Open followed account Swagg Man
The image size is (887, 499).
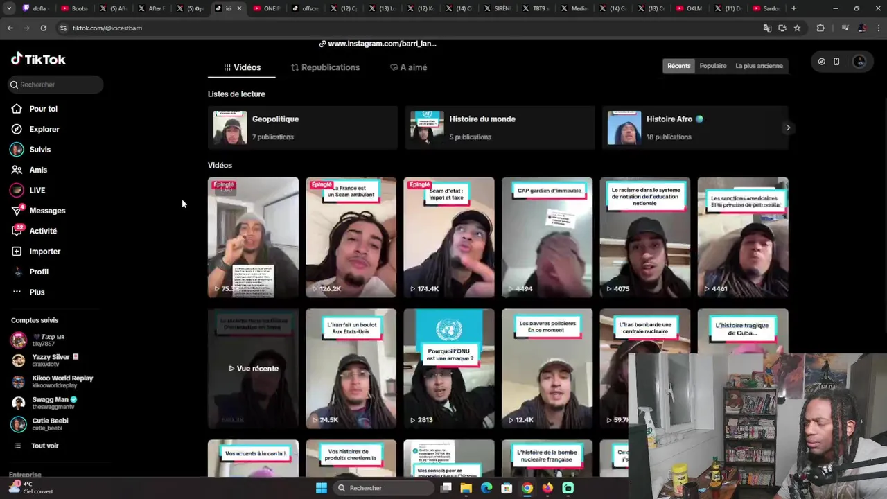[44, 403]
